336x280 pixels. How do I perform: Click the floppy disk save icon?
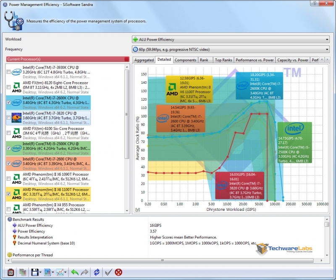(x=35, y=272)
